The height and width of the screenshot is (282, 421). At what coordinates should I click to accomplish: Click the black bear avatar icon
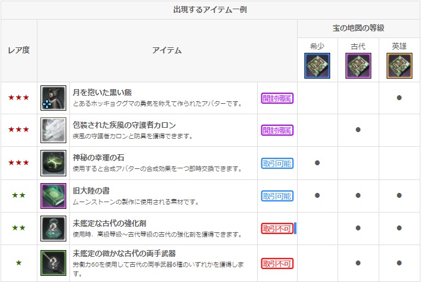pyautogui.click(x=53, y=98)
